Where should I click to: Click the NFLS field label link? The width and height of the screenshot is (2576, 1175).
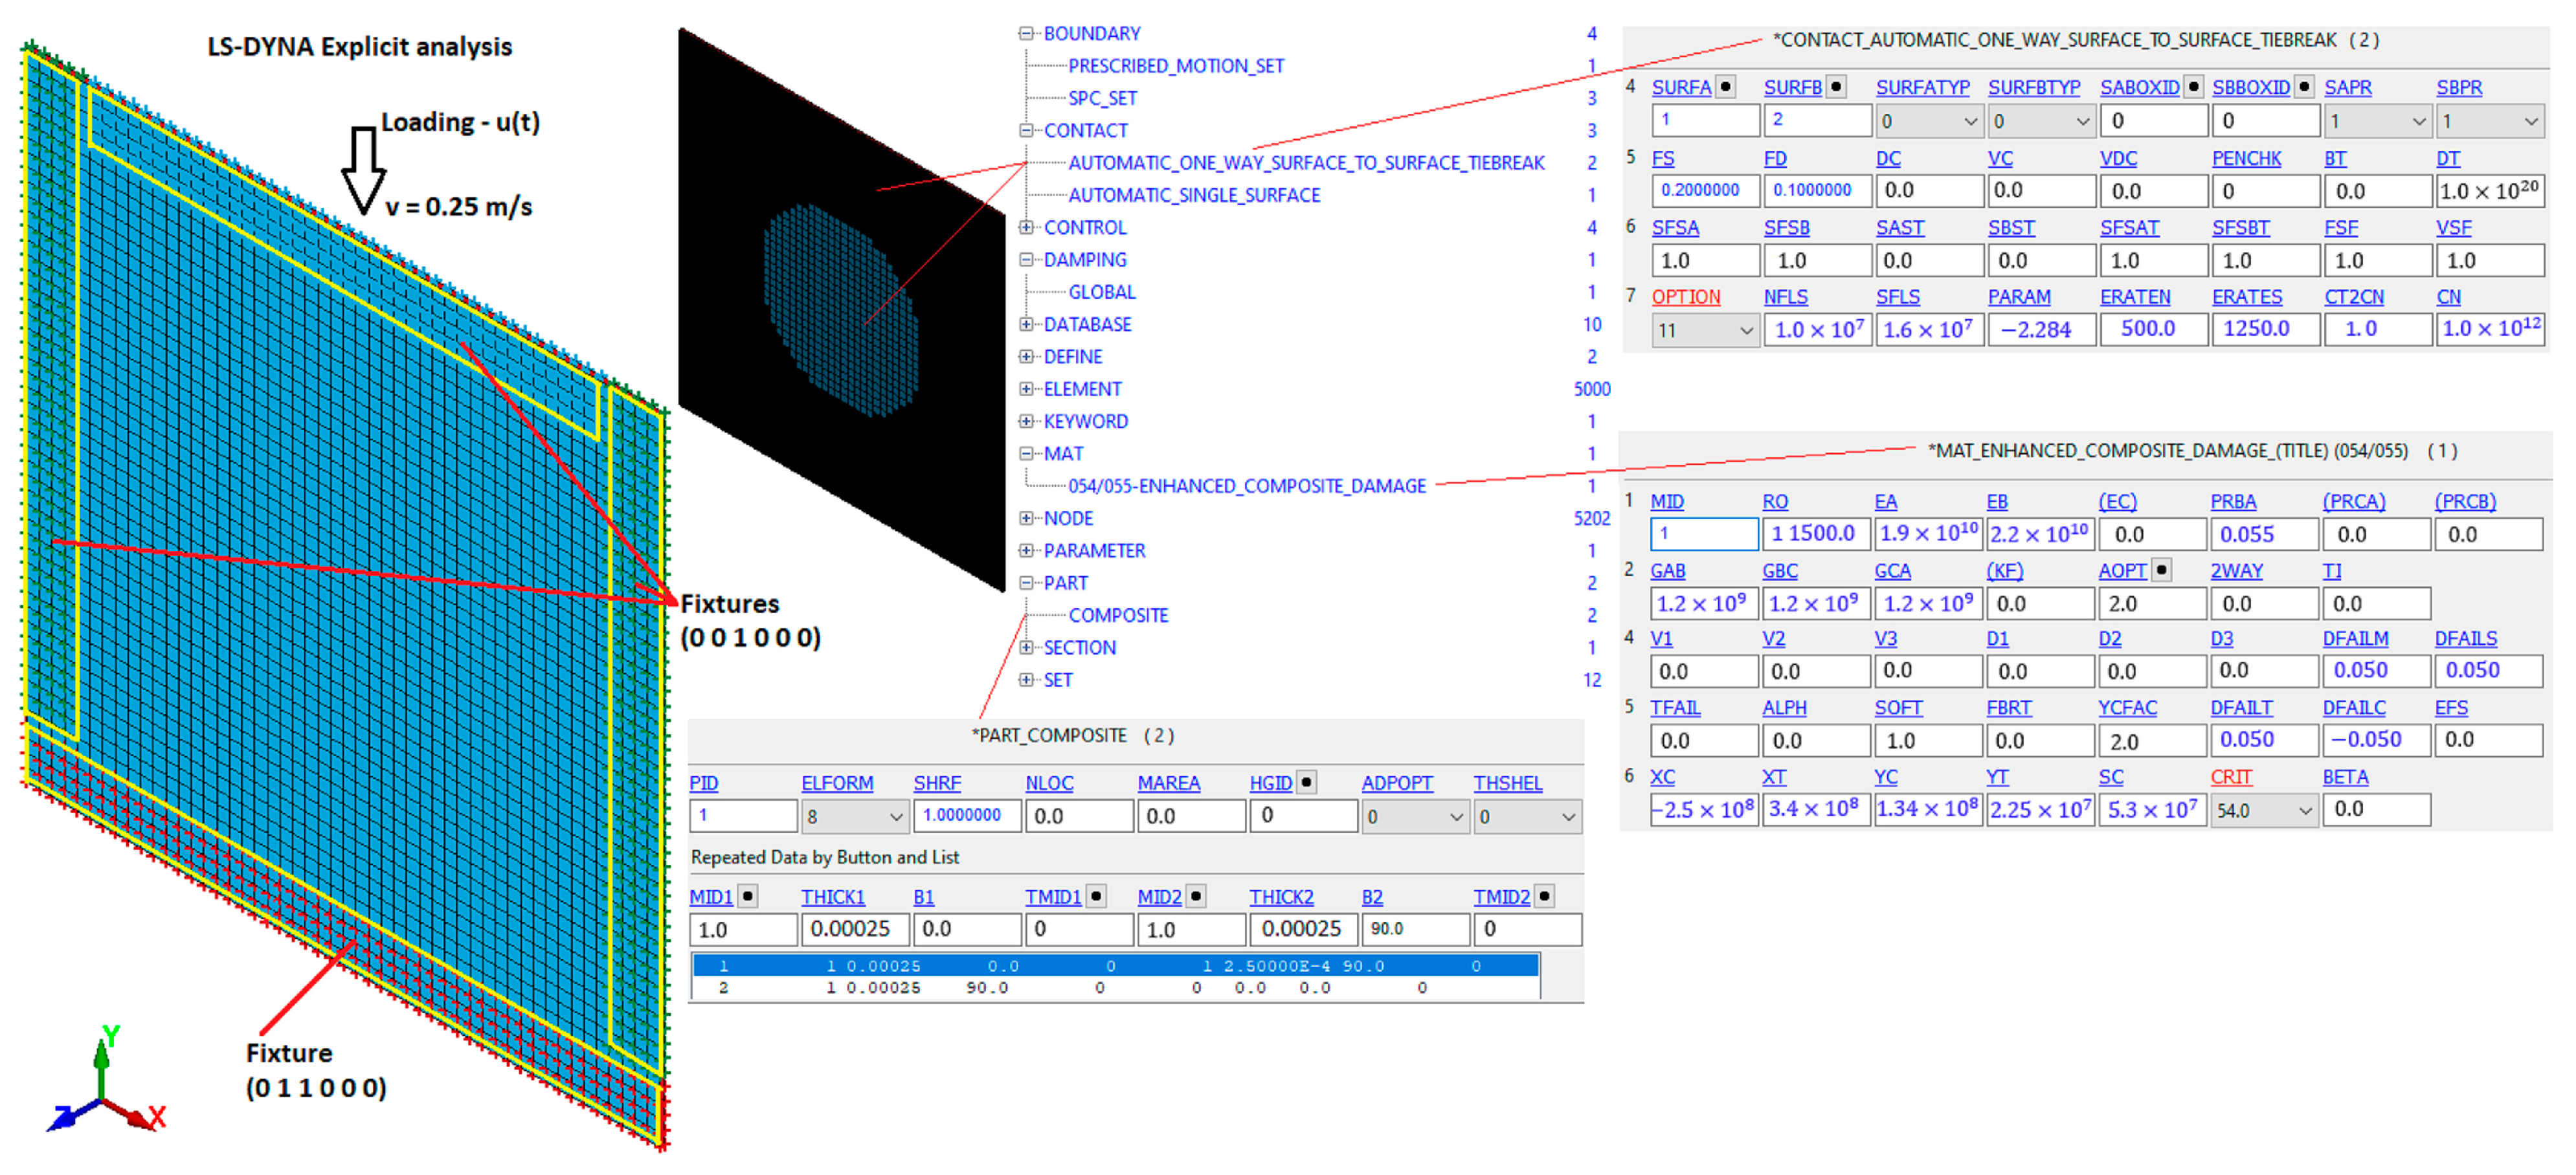tap(1785, 297)
